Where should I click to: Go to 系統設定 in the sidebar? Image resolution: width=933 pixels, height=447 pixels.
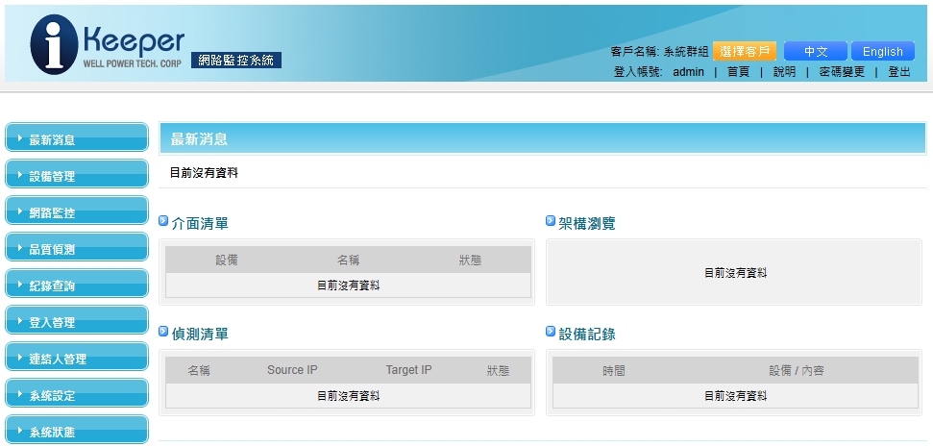77,395
